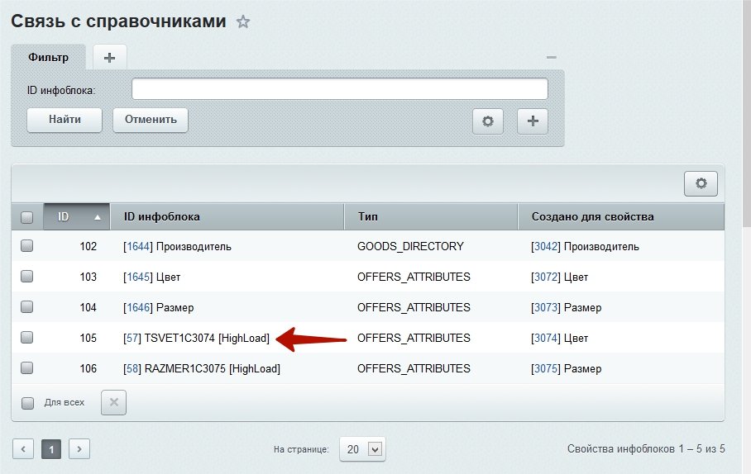751x474 pixels.
Task: Check the row 103 checkbox
Action: click(x=26, y=277)
